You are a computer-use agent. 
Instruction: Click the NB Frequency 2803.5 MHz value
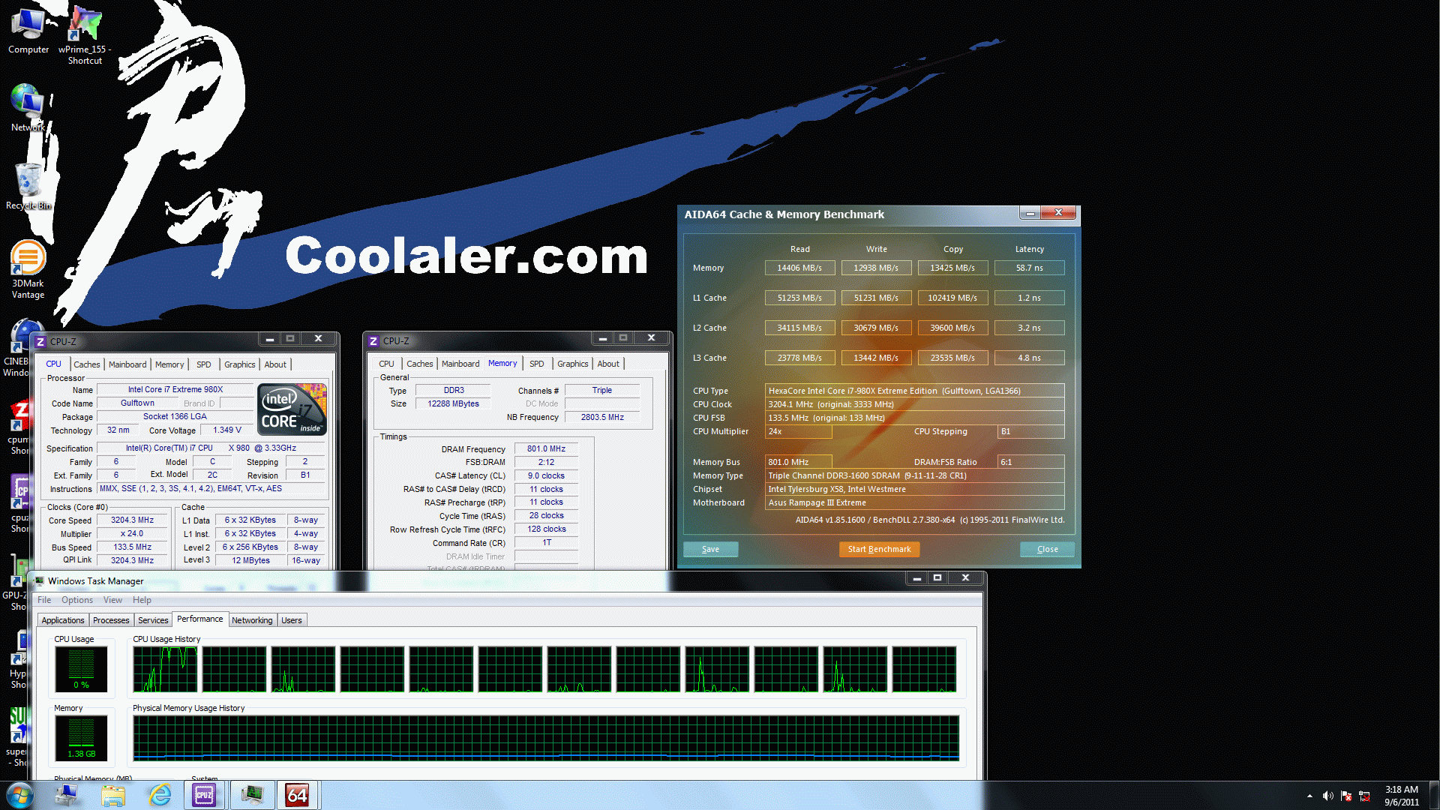(602, 417)
